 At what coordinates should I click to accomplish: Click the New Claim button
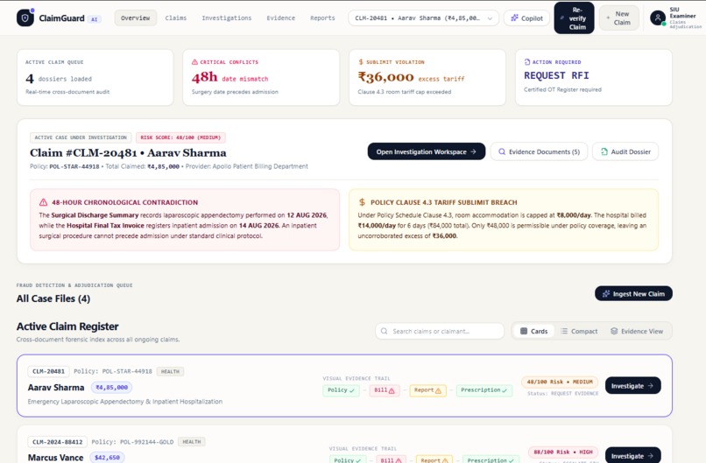coord(619,18)
